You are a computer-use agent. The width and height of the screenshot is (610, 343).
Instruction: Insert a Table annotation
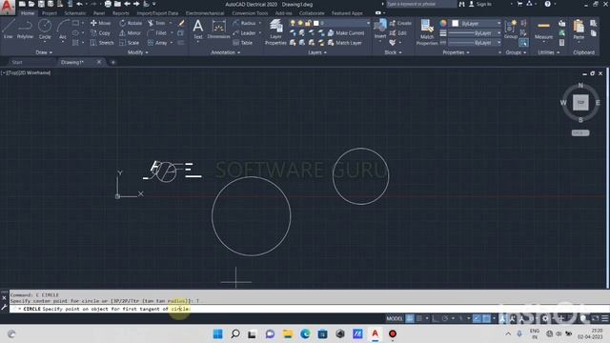(243, 43)
